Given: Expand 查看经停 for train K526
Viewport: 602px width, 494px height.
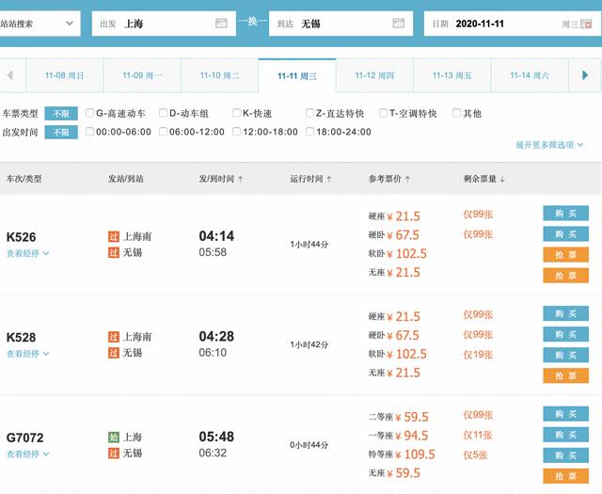Looking at the screenshot, I should [28, 252].
